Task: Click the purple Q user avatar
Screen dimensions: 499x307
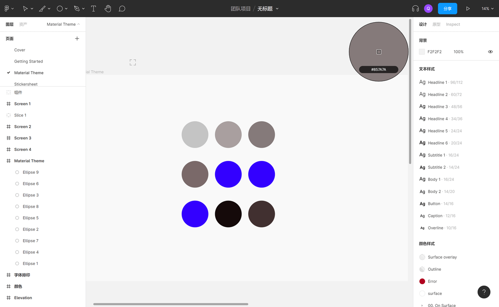Action: coord(428,9)
